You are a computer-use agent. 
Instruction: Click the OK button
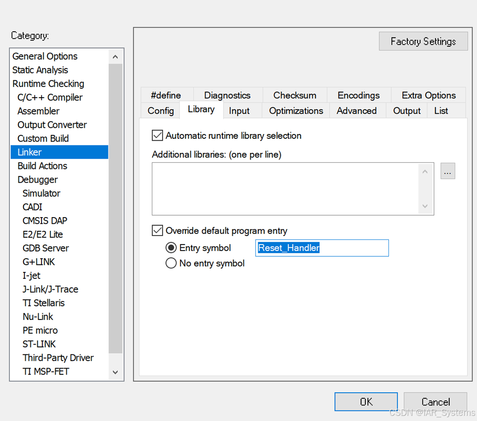coord(366,402)
